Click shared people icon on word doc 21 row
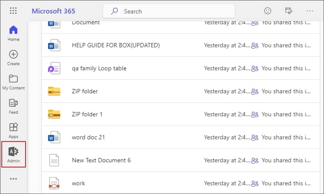Screen dimensions: 324x194 (255, 137)
